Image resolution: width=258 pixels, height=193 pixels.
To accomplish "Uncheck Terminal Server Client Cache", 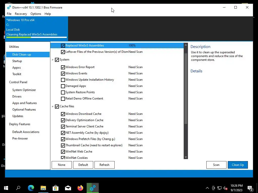I will (63, 127).
